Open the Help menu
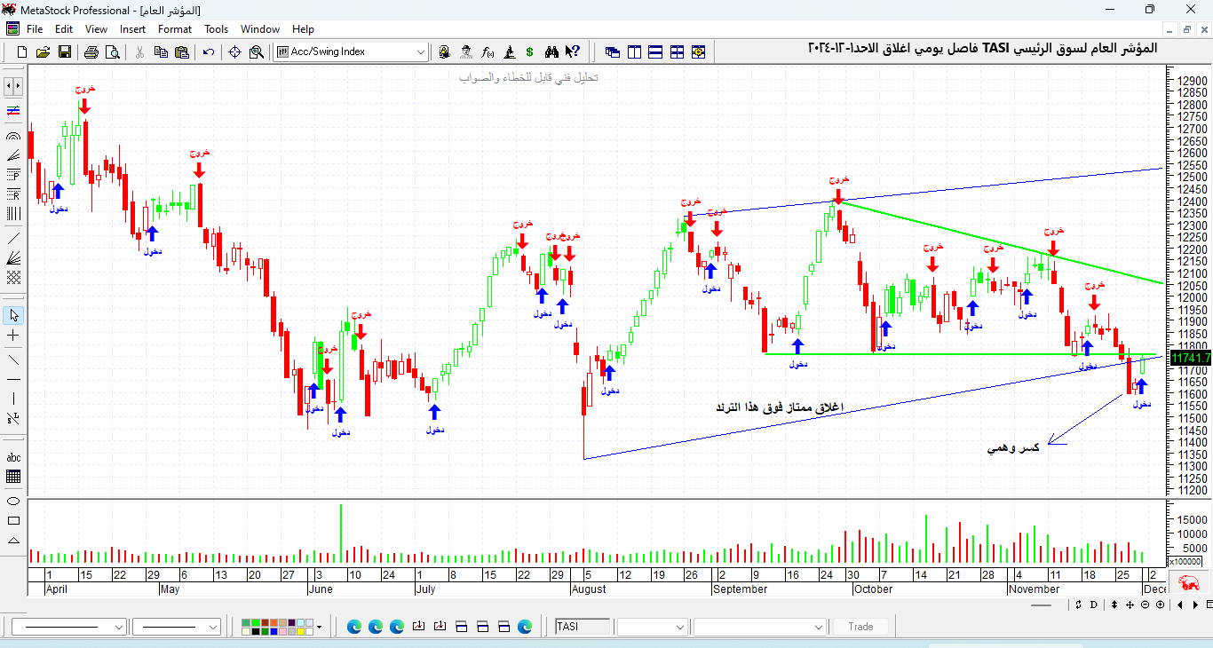The image size is (1213, 648). 303,29
